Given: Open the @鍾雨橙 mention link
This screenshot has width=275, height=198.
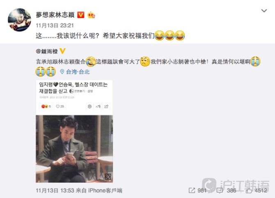Looking at the screenshot, I should 47,51.
